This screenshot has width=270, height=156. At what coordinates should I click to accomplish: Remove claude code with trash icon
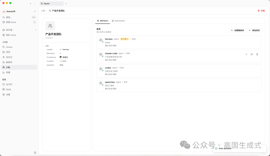tap(257, 54)
